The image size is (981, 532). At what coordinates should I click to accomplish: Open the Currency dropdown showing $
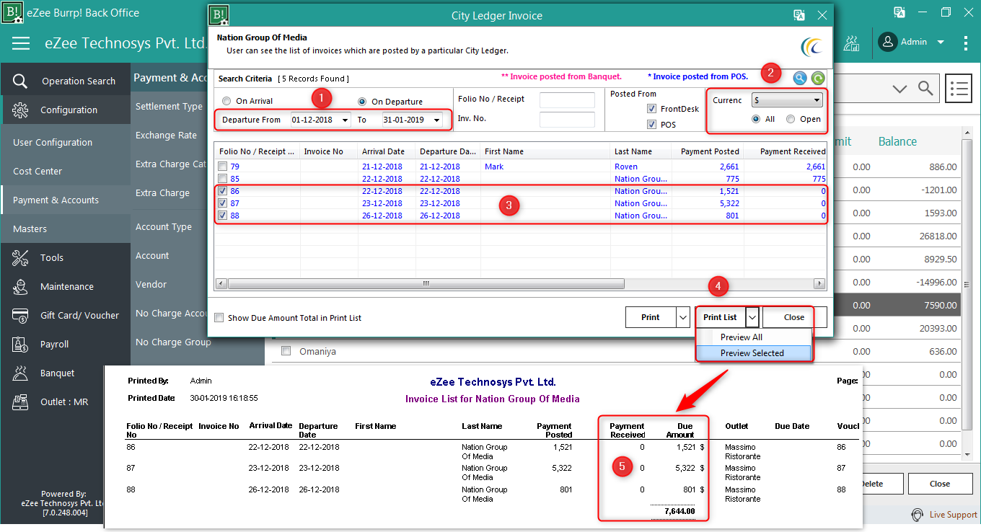click(787, 100)
